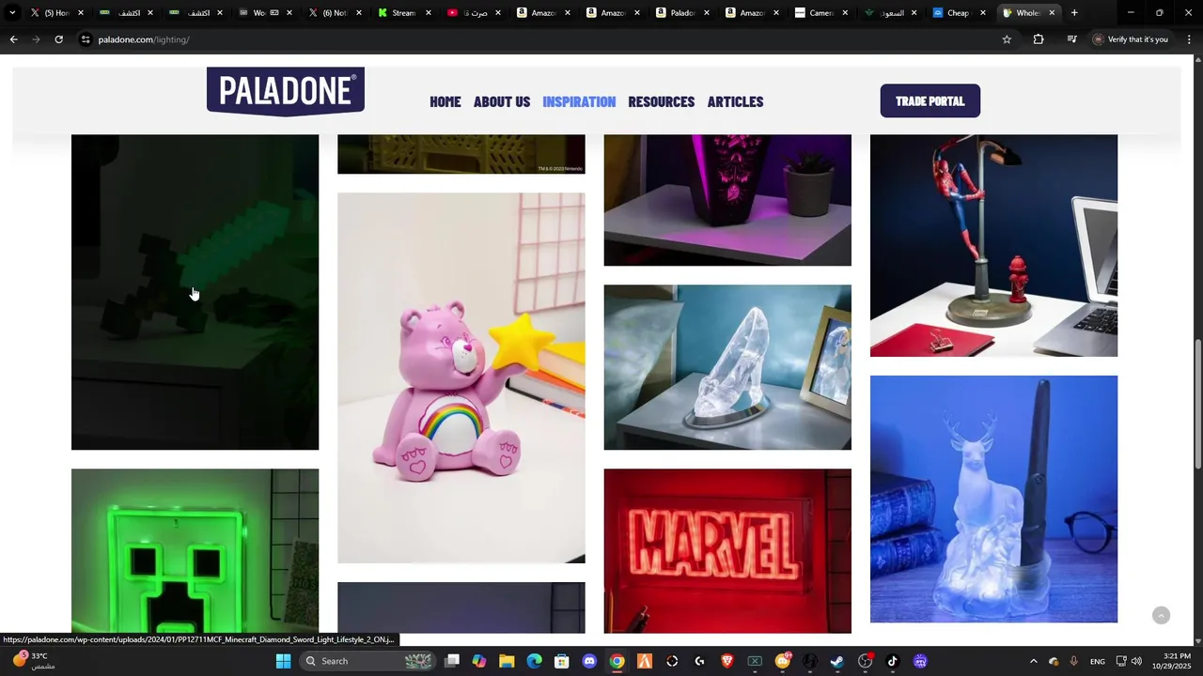Viewport: 1203px width, 676px height.
Task: Open the tab search dropdown arrow
Action: pyautogui.click(x=12, y=13)
